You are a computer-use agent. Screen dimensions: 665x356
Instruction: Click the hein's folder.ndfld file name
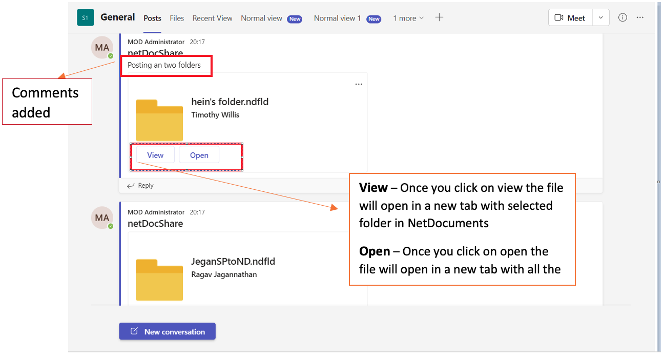[230, 102]
